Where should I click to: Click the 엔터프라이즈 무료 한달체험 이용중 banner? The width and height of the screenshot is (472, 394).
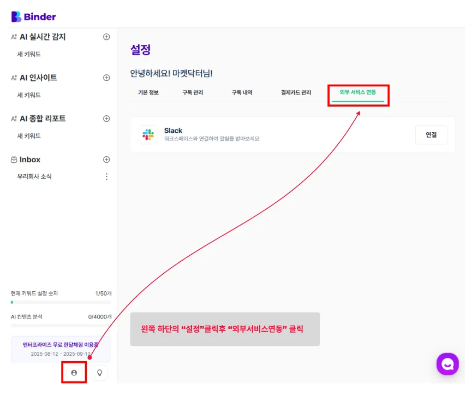point(61,349)
